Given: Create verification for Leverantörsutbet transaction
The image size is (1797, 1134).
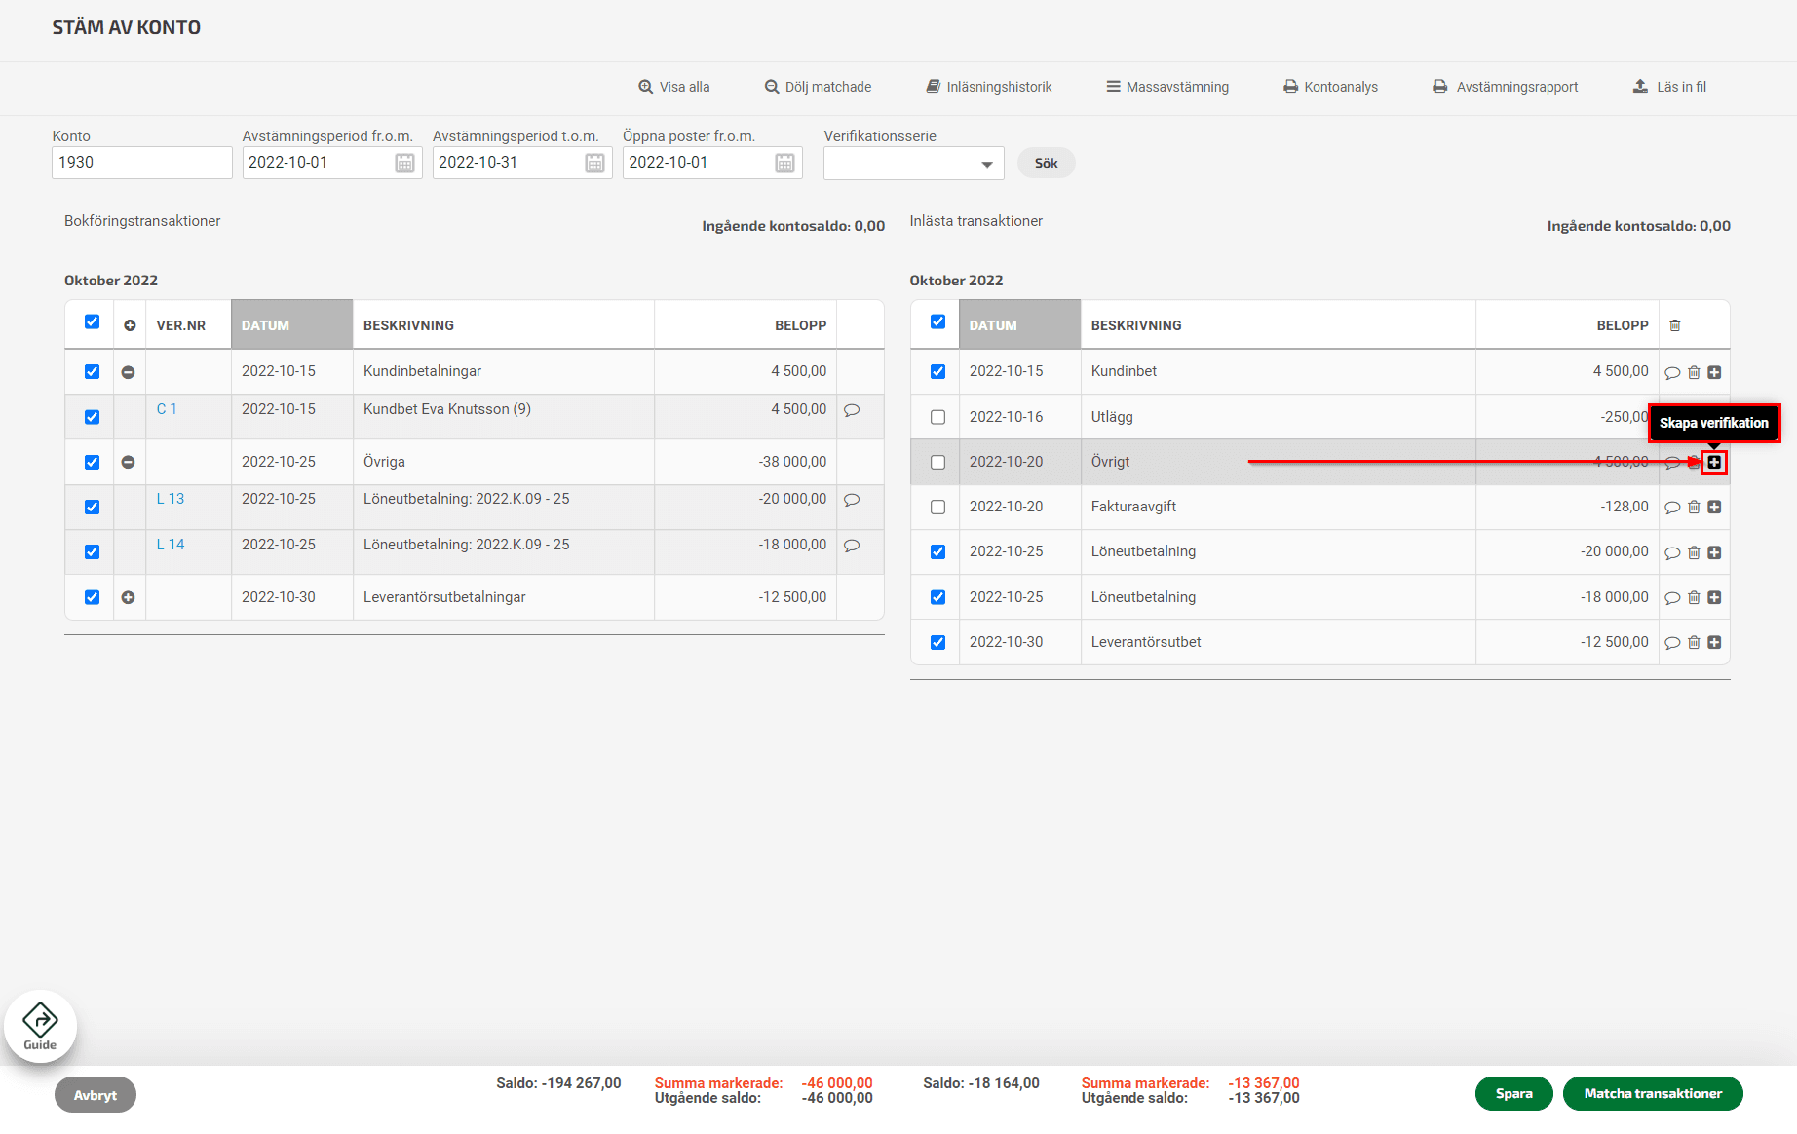Looking at the screenshot, I should 1714,642.
